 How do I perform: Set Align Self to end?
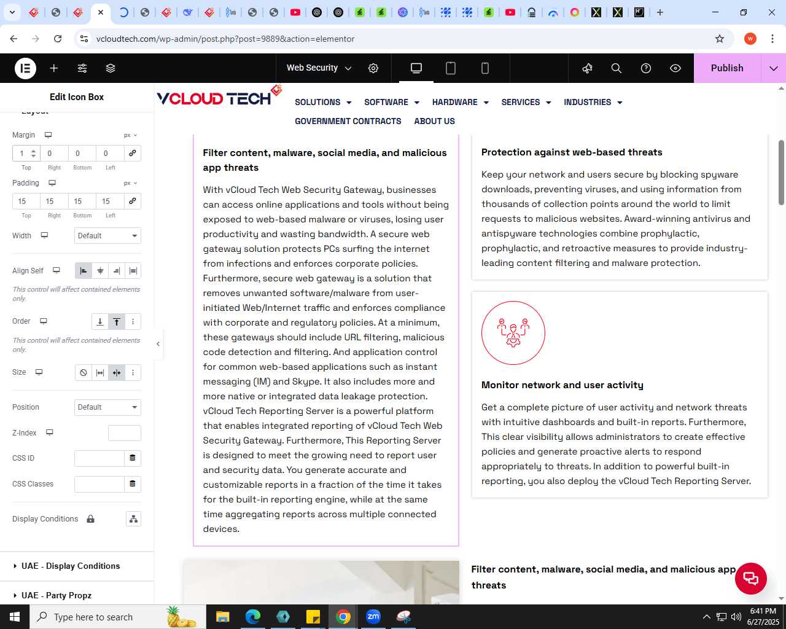click(117, 270)
